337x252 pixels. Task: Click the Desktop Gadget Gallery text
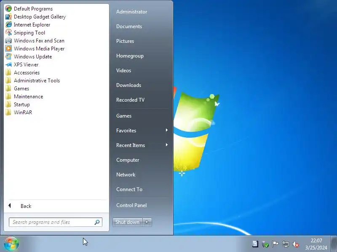coord(40,17)
